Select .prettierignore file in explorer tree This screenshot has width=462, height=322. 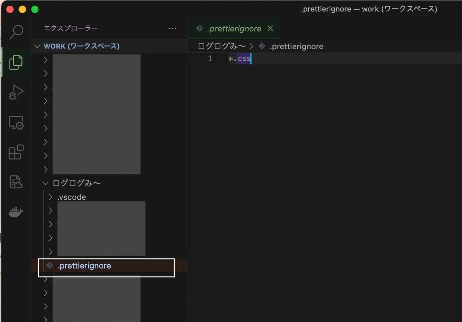[106, 266]
